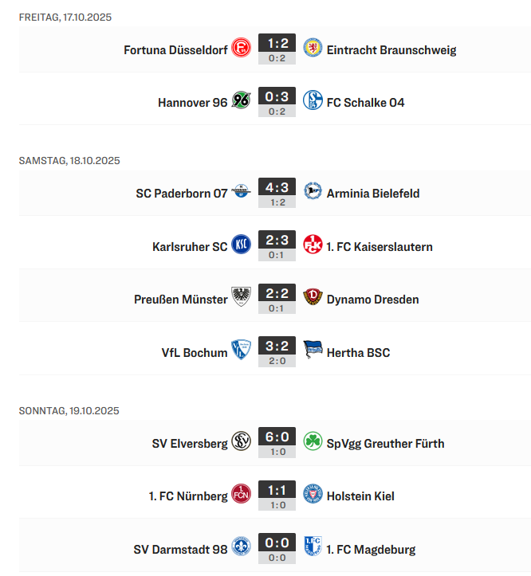This screenshot has height=576, width=531.
Task: Click the Eintracht Braunschweig lion crest
Action: pos(313,49)
